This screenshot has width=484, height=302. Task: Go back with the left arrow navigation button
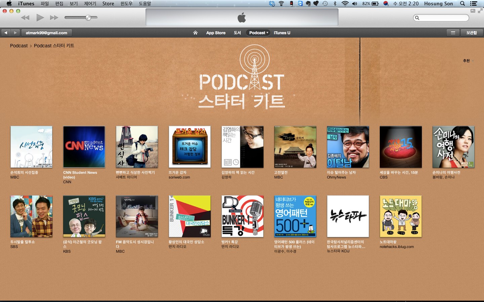(x=6, y=33)
